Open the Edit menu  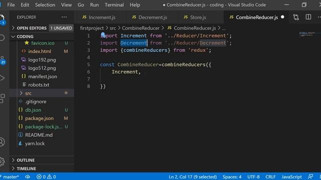tap(25, 5)
